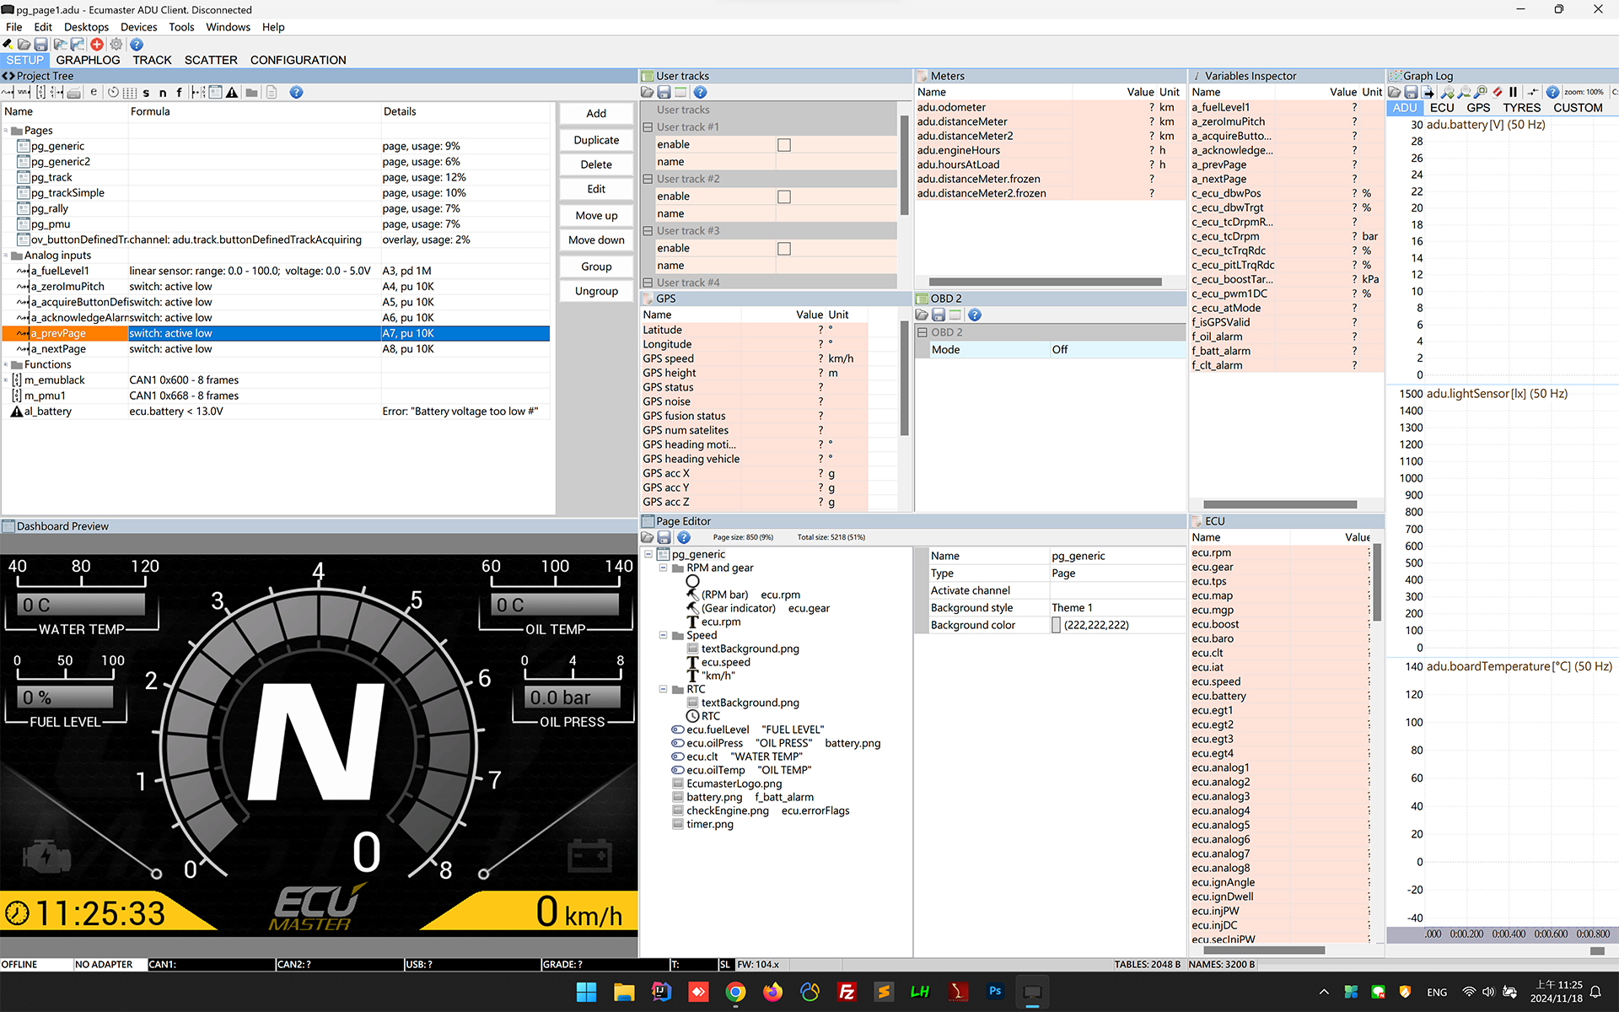Viewport: 1619px width, 1012px height.
Task: Collapse the User track #1 section
Action: click(x=648, y=127)
